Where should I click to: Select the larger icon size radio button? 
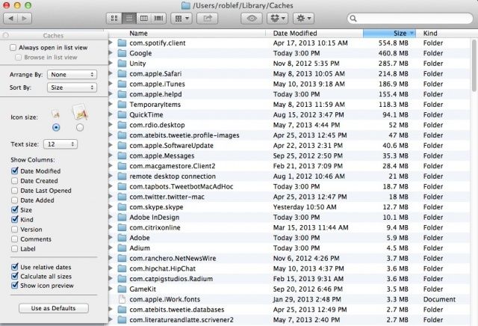coord(80,127)
